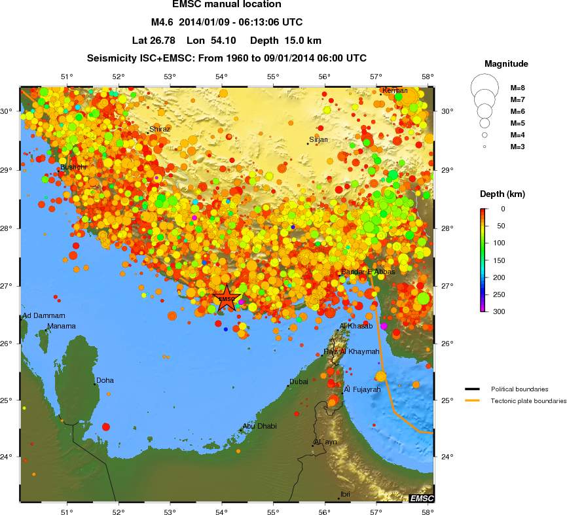Click the Abu Dhabi city label
The width and height of the screenshot is (567, 515).
[260, 426]
